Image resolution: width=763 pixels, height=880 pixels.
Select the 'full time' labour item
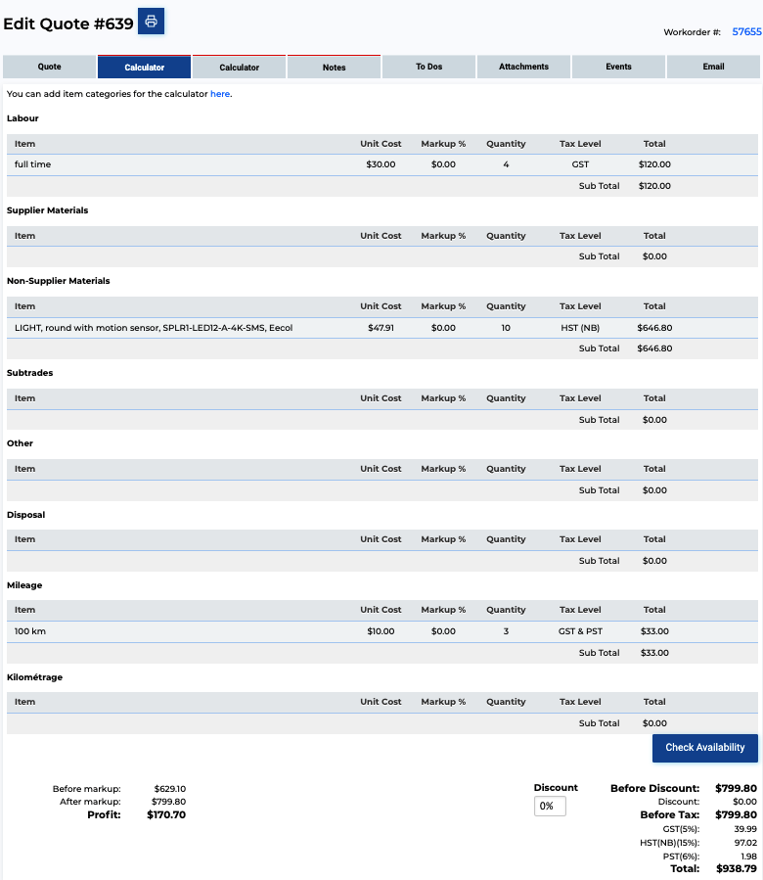(x=32, y=164)
